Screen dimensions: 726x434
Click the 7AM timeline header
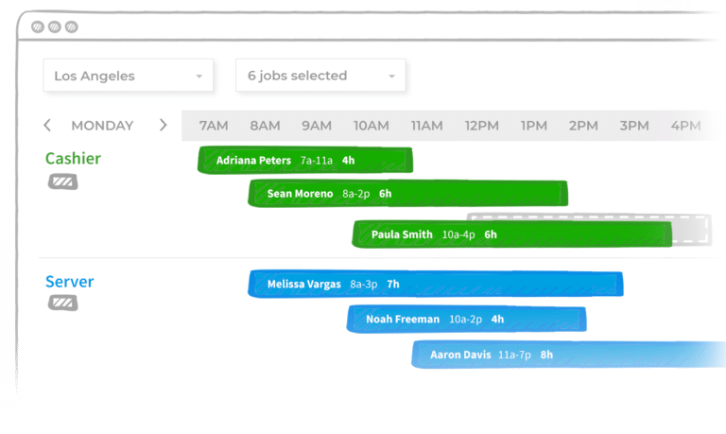(214, 126)
